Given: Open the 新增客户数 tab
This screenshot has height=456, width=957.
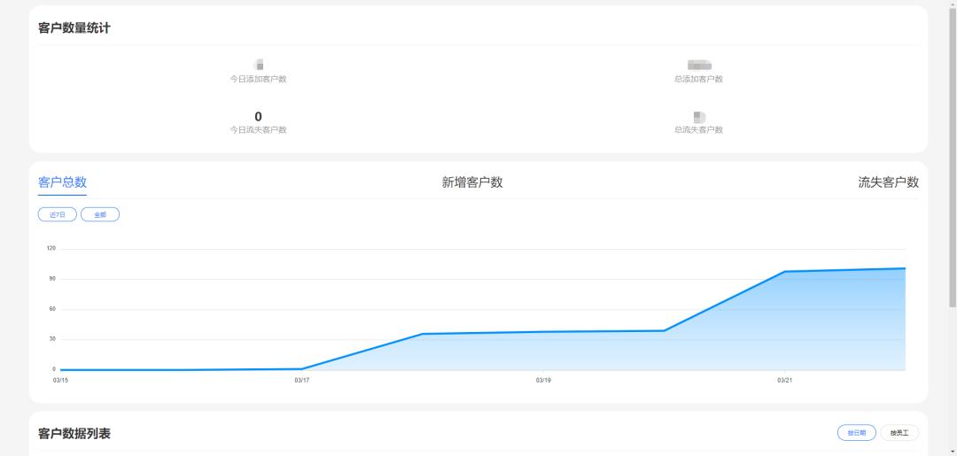Looking at the screenshot, I should click(472, 182).
